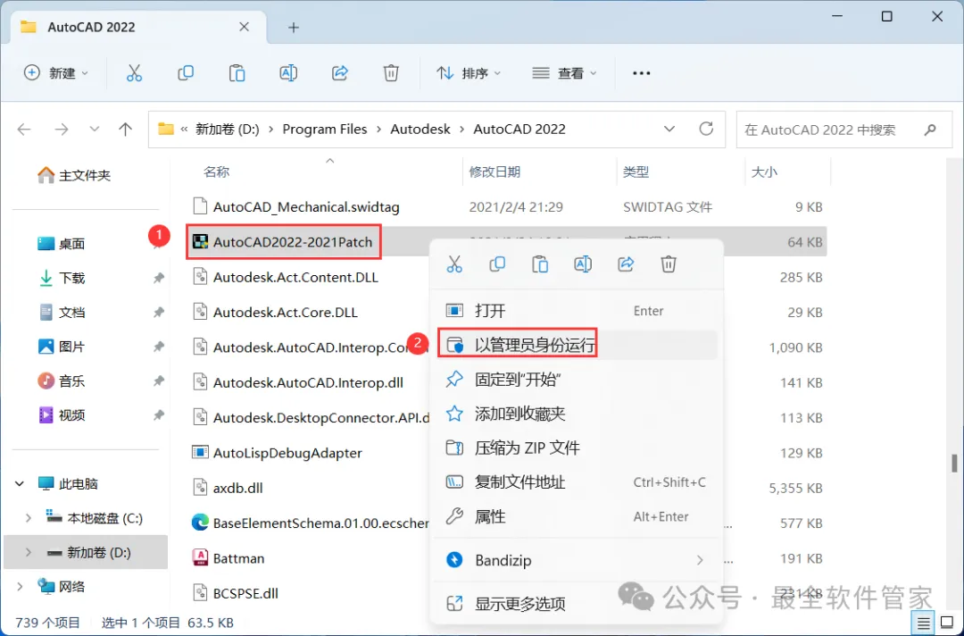Open 主文件夹 in the sidebar
Image resolution: width=964 pixels, height=636 pixels.
pos(74,176)
